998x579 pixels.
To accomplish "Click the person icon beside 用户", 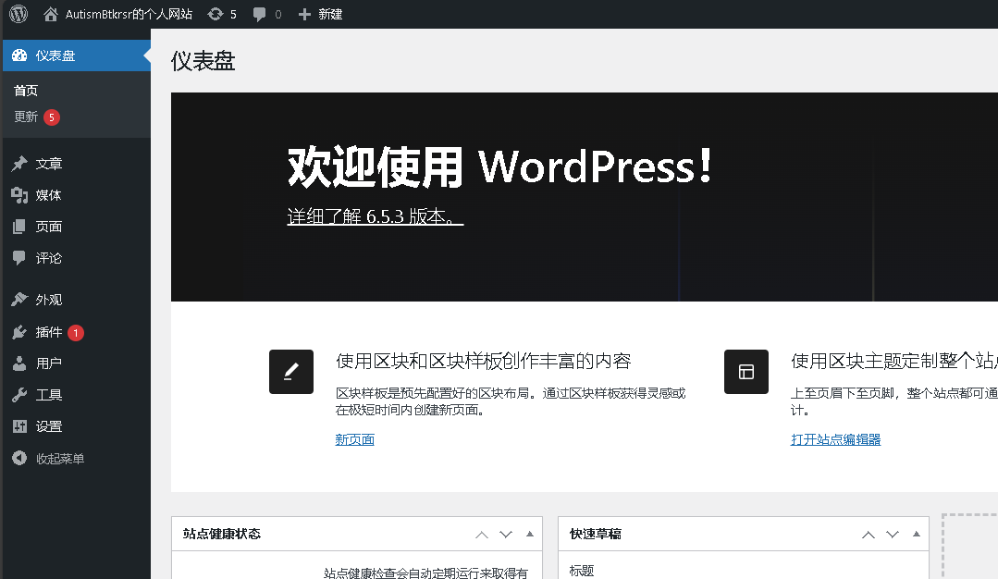I will pos(19,363).
